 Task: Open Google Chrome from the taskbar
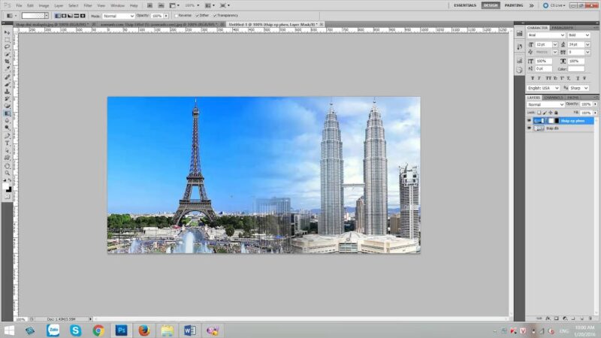pos(98,330)
